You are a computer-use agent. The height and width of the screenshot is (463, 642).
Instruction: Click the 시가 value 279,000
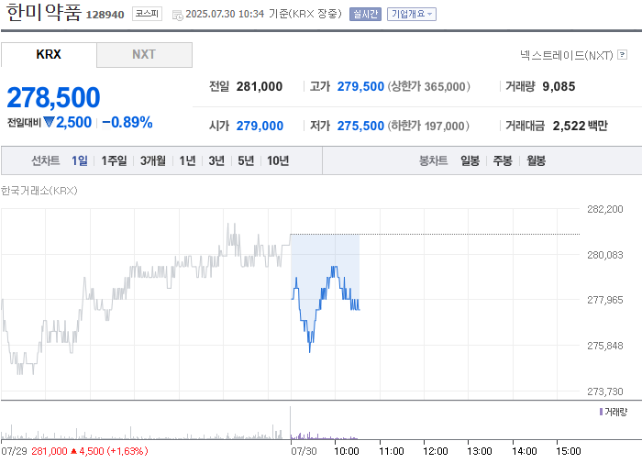pos(260,126)
